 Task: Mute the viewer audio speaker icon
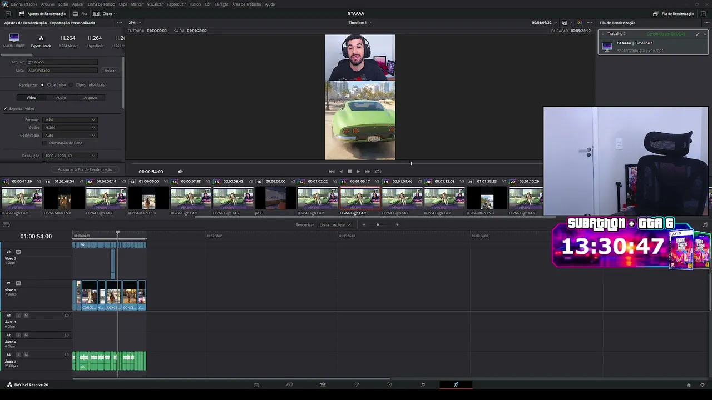pos(180,172)
